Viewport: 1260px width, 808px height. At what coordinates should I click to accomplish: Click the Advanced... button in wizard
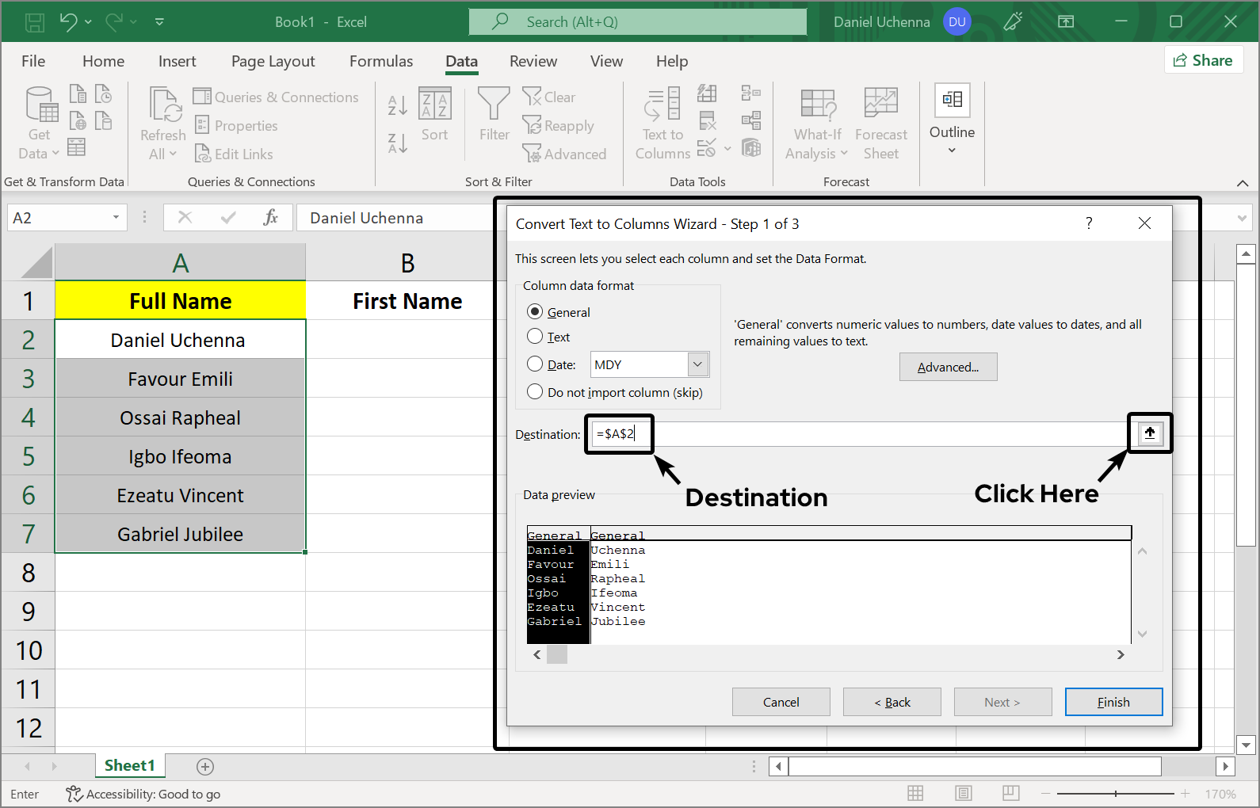948,367
